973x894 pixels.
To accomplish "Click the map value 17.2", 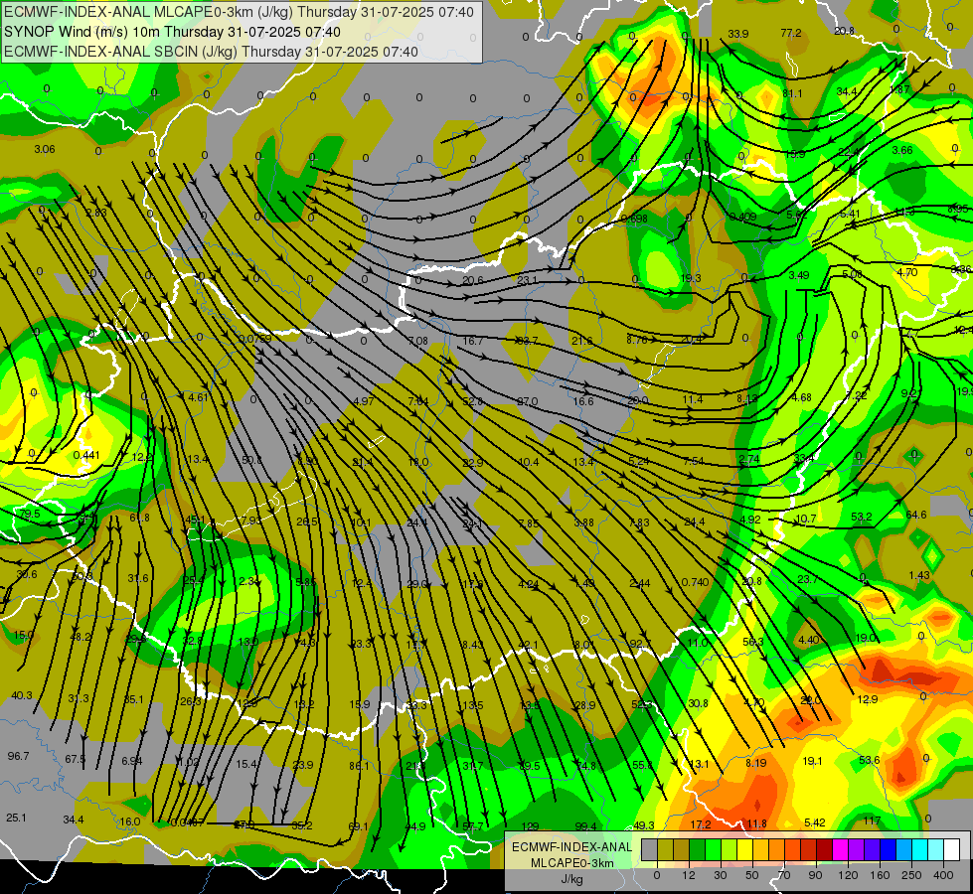I will 701,824.
